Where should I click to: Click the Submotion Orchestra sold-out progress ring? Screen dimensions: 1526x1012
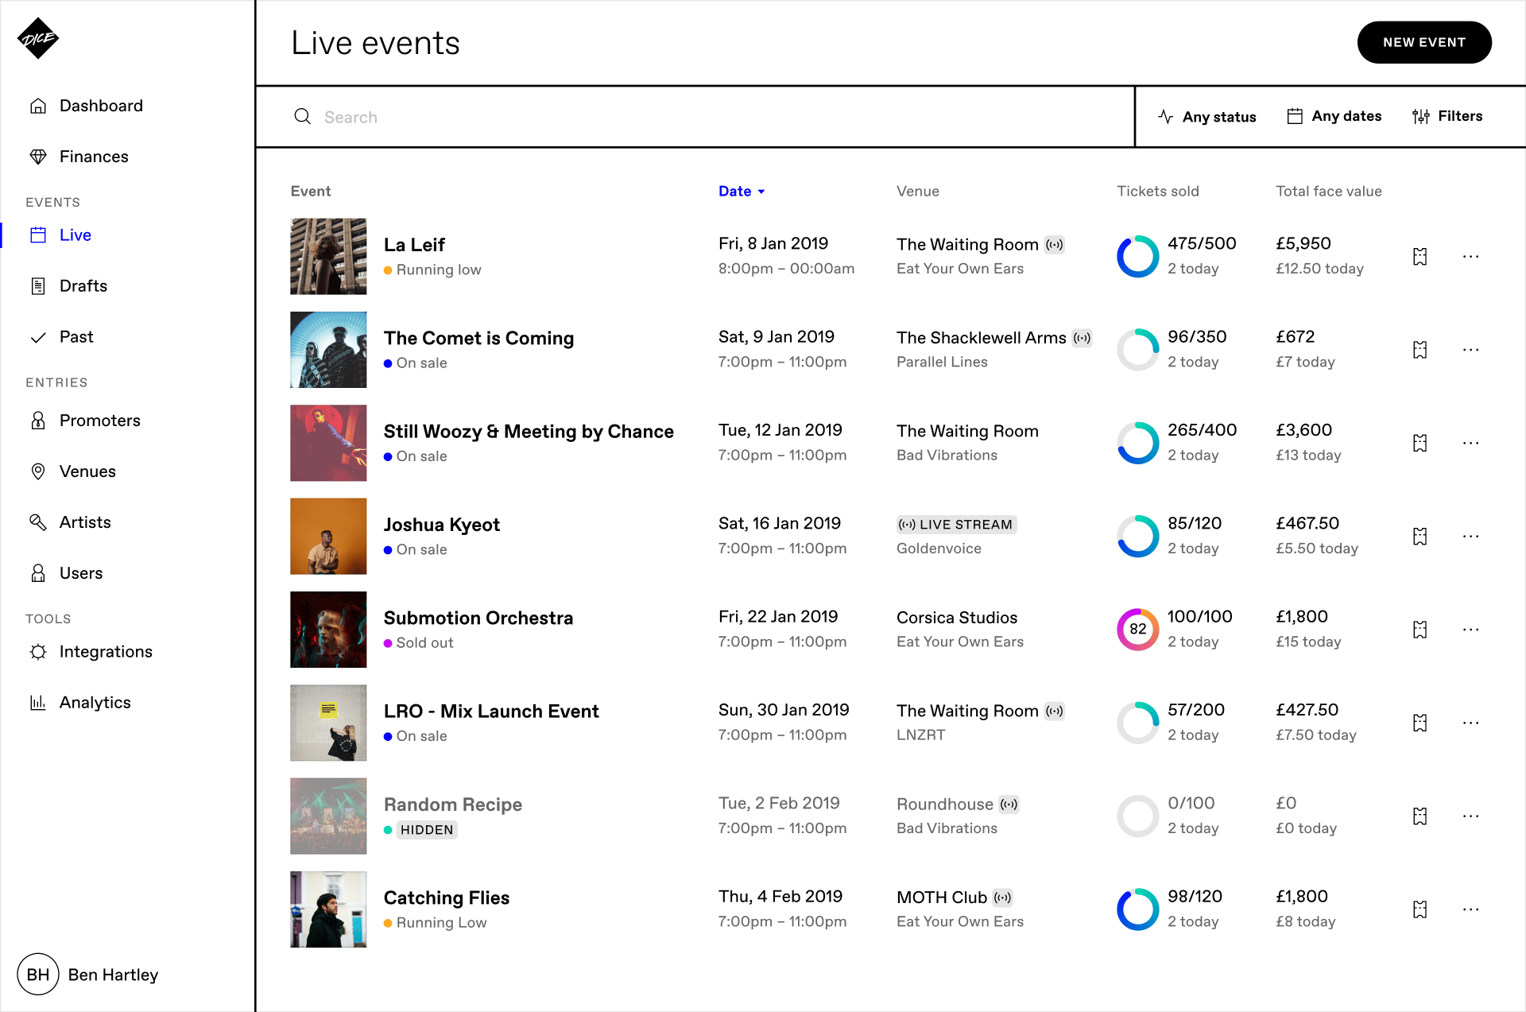[x=1137, y=629]
